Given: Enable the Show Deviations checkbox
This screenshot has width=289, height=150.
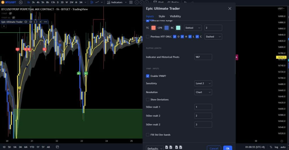Looking at the screenshot, I should [148, 100].
